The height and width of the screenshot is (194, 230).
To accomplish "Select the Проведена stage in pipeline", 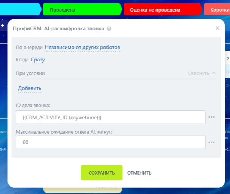I will [x=82, y=10].
